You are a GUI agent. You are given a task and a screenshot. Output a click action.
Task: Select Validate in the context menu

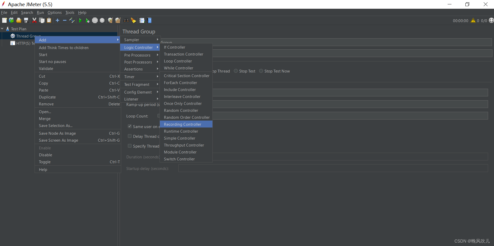click(46, 69)
